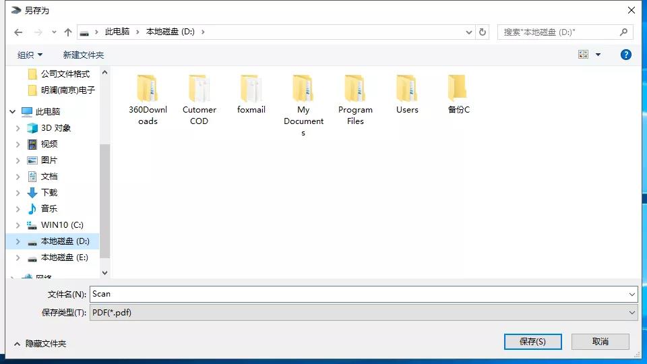Click 新建文件夹 in the toolbar
Image resolution: width=647 pixels, height=364 pixels.
click(84, 55)
